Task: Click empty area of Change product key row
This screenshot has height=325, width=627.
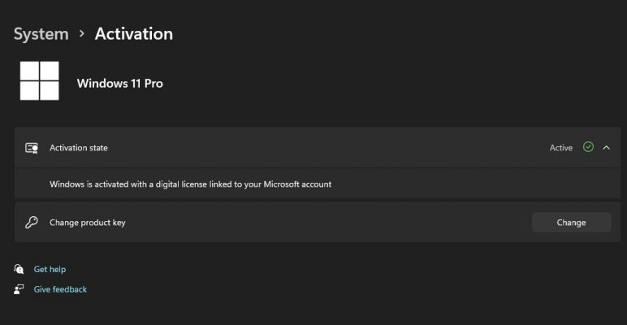Action: (x=325, y=223)
